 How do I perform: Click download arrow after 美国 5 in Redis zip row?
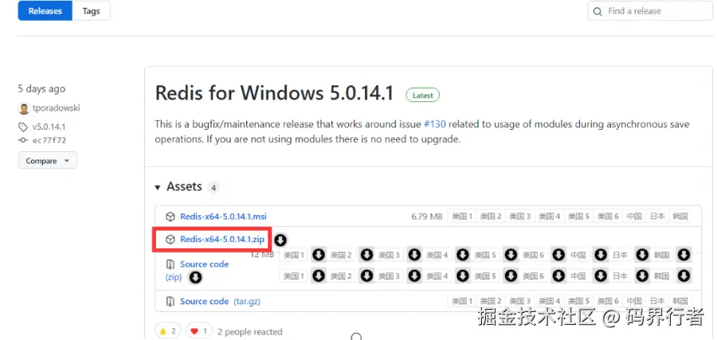pos(511,255)
